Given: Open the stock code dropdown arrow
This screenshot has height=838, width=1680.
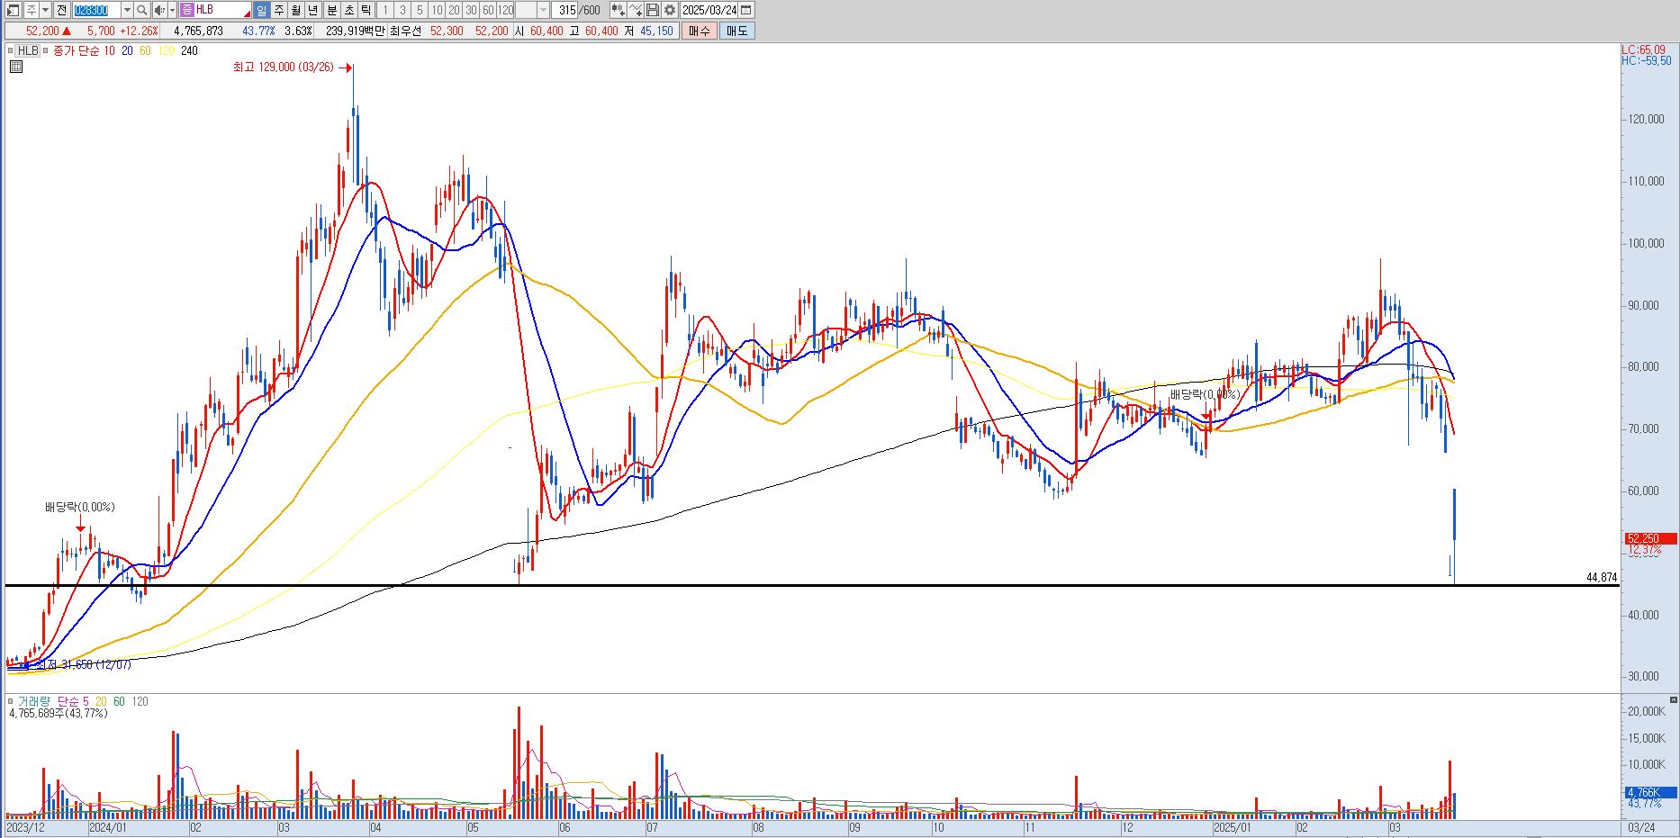Looking at the screenshot, I should (127, 10).
